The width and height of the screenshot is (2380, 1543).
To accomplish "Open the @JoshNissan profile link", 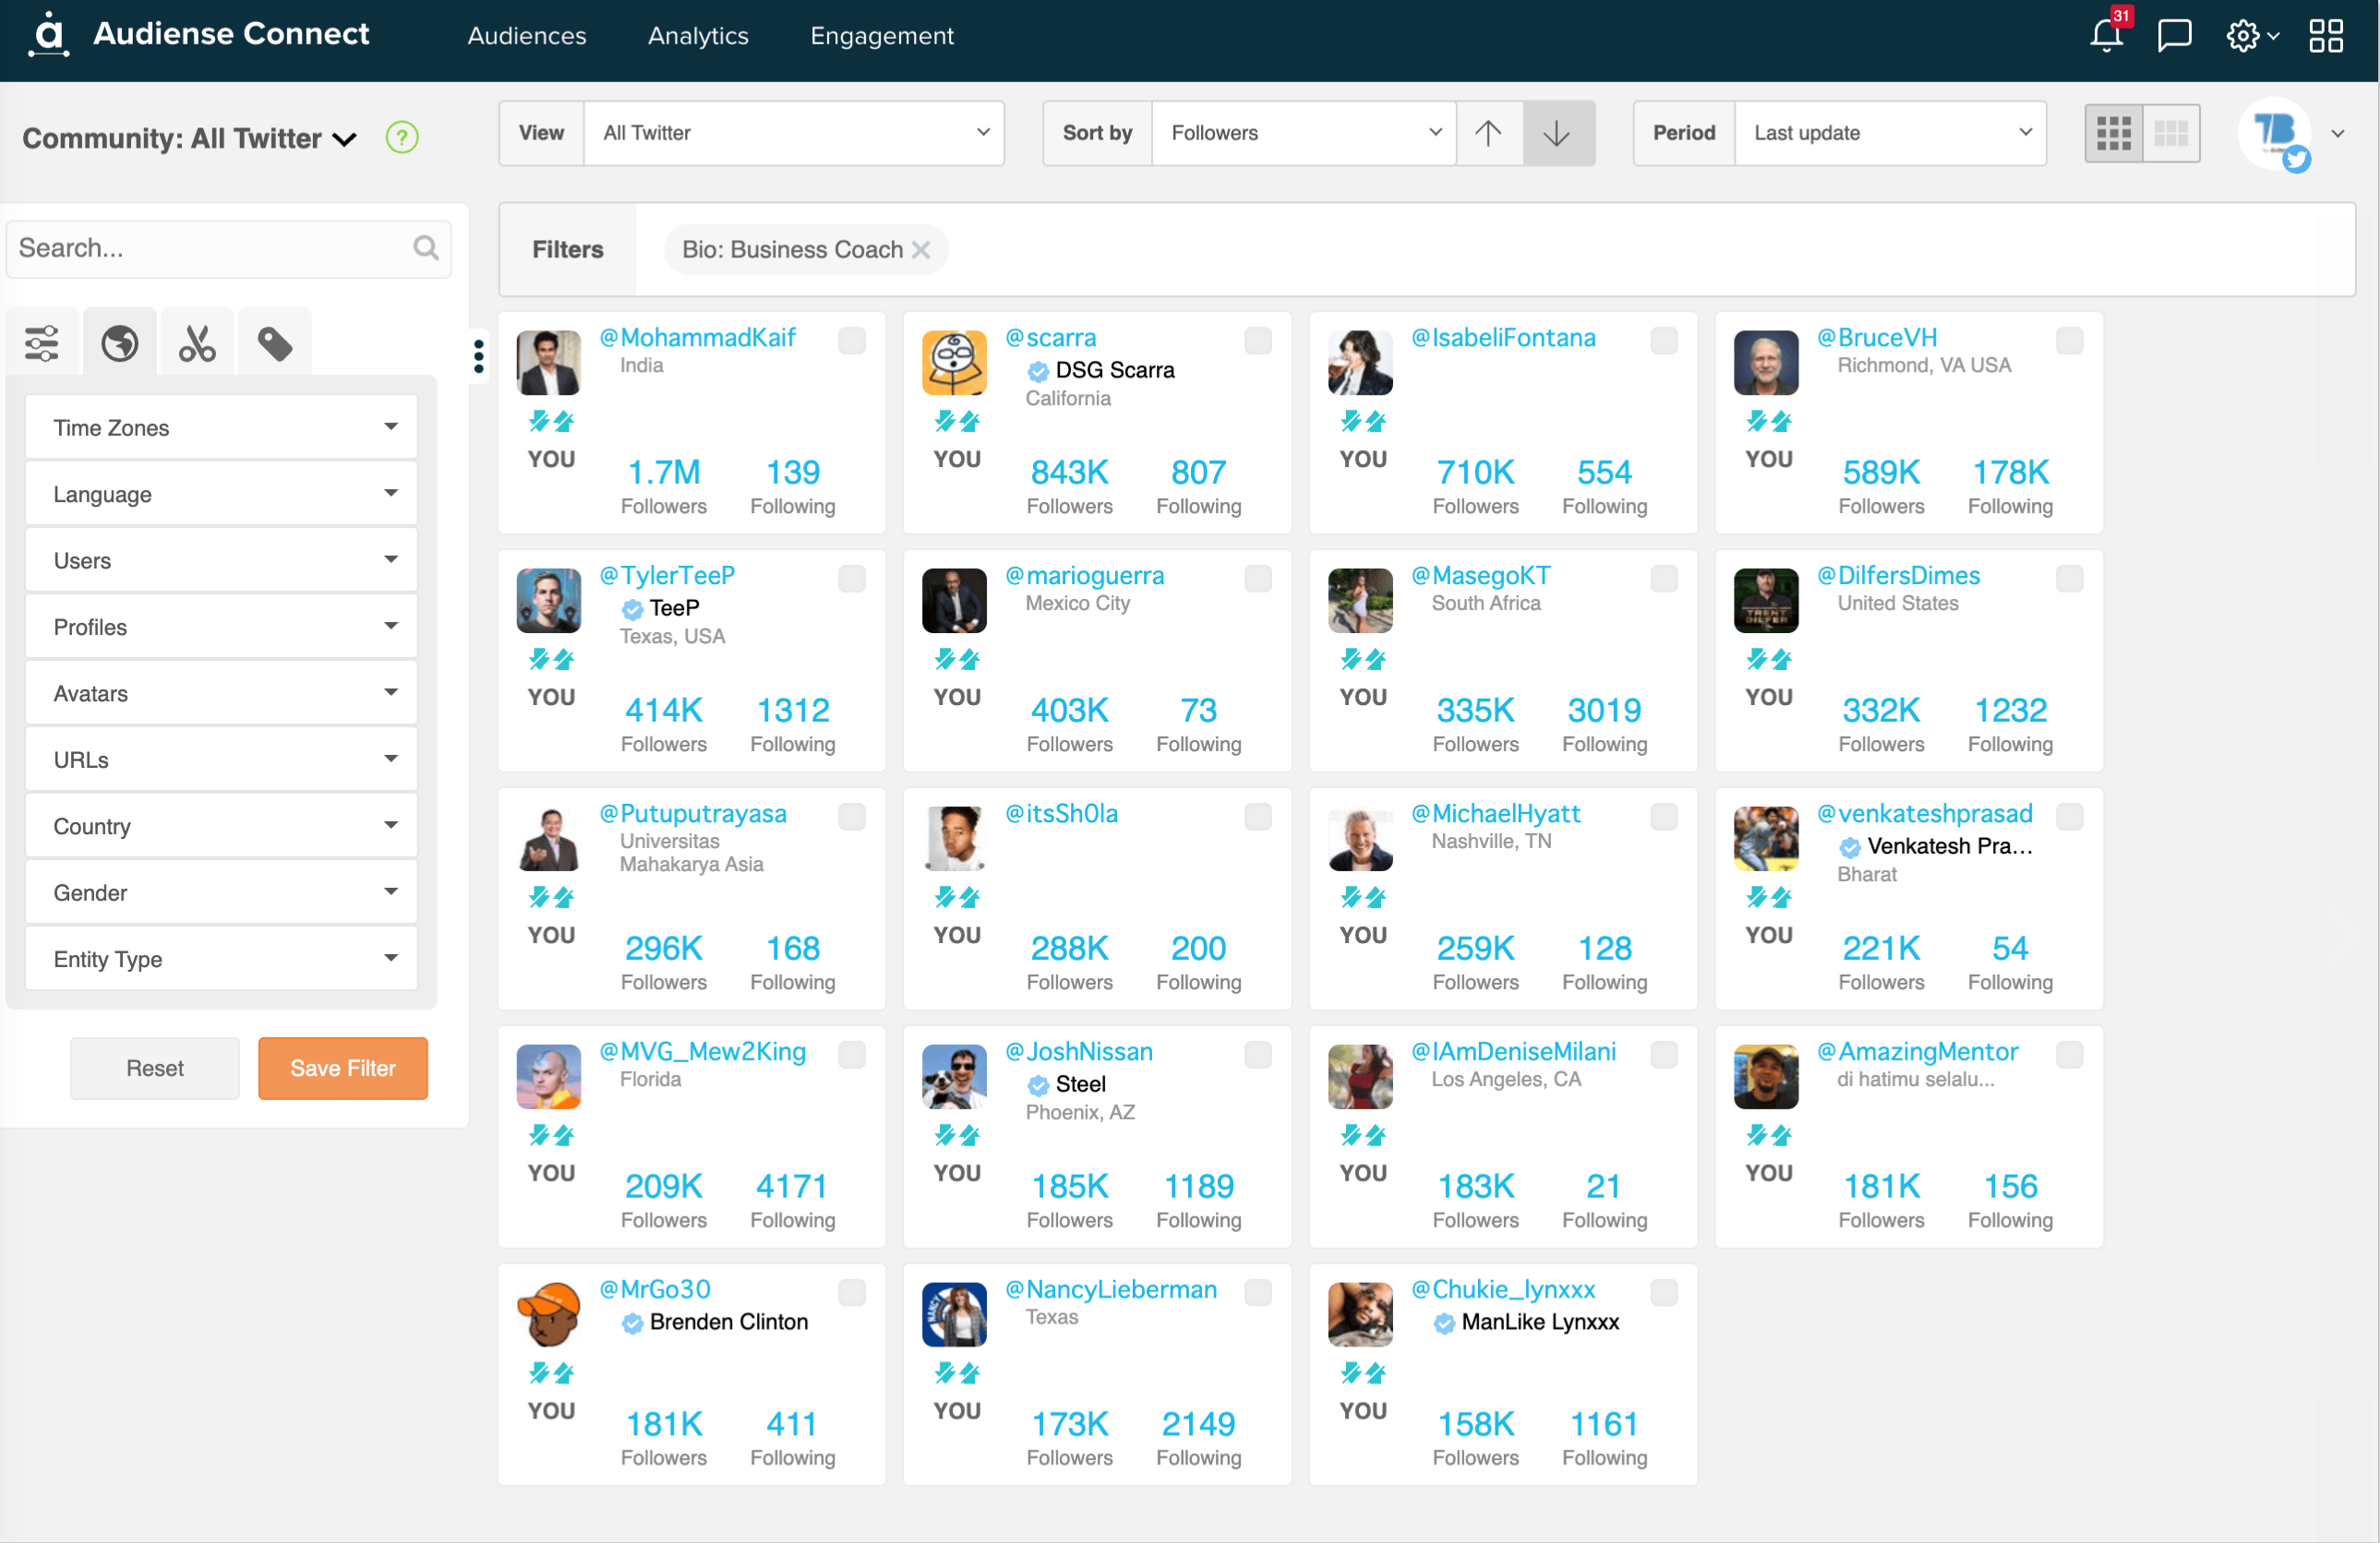I will 1079,1051.
